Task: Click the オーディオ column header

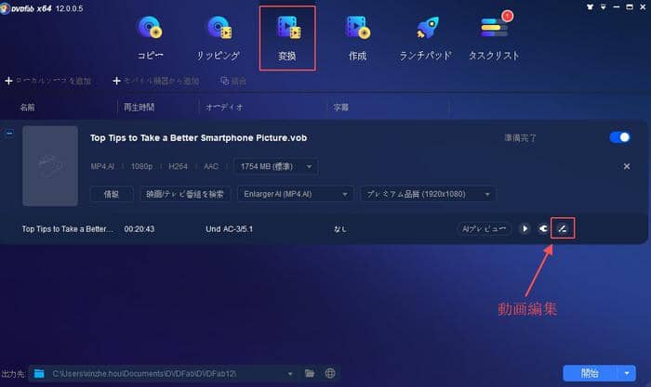Action: coord(224,108)
